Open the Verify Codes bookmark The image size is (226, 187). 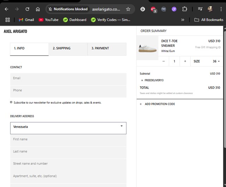(x=111, y=20)
